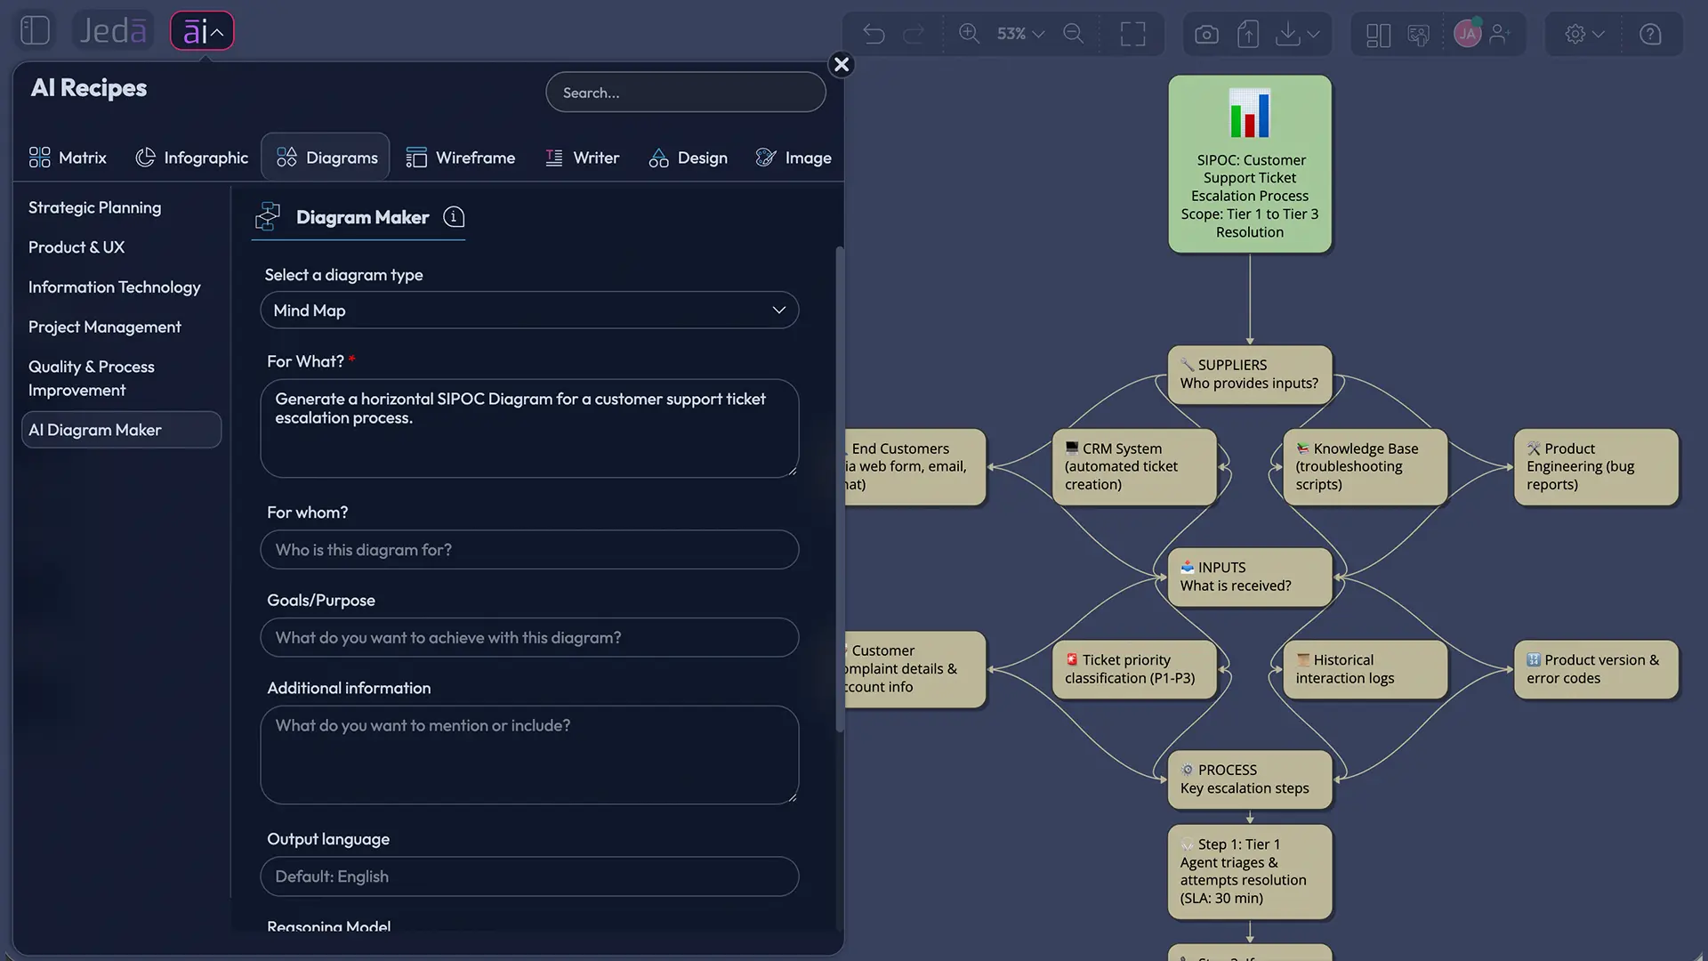
Task: Switch to the Wireframe tab
Action: tap(461, 157)
